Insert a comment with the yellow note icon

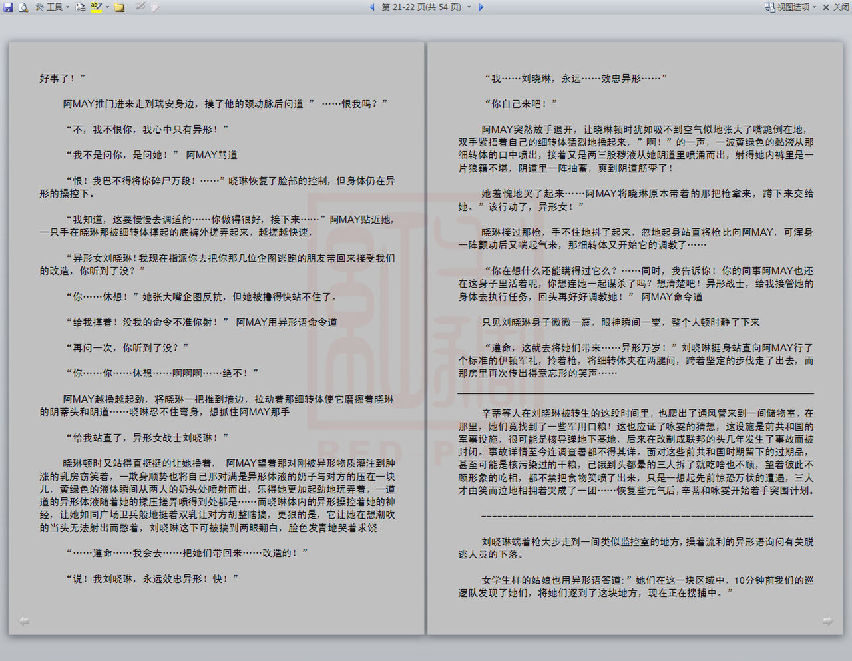(120, 7)
